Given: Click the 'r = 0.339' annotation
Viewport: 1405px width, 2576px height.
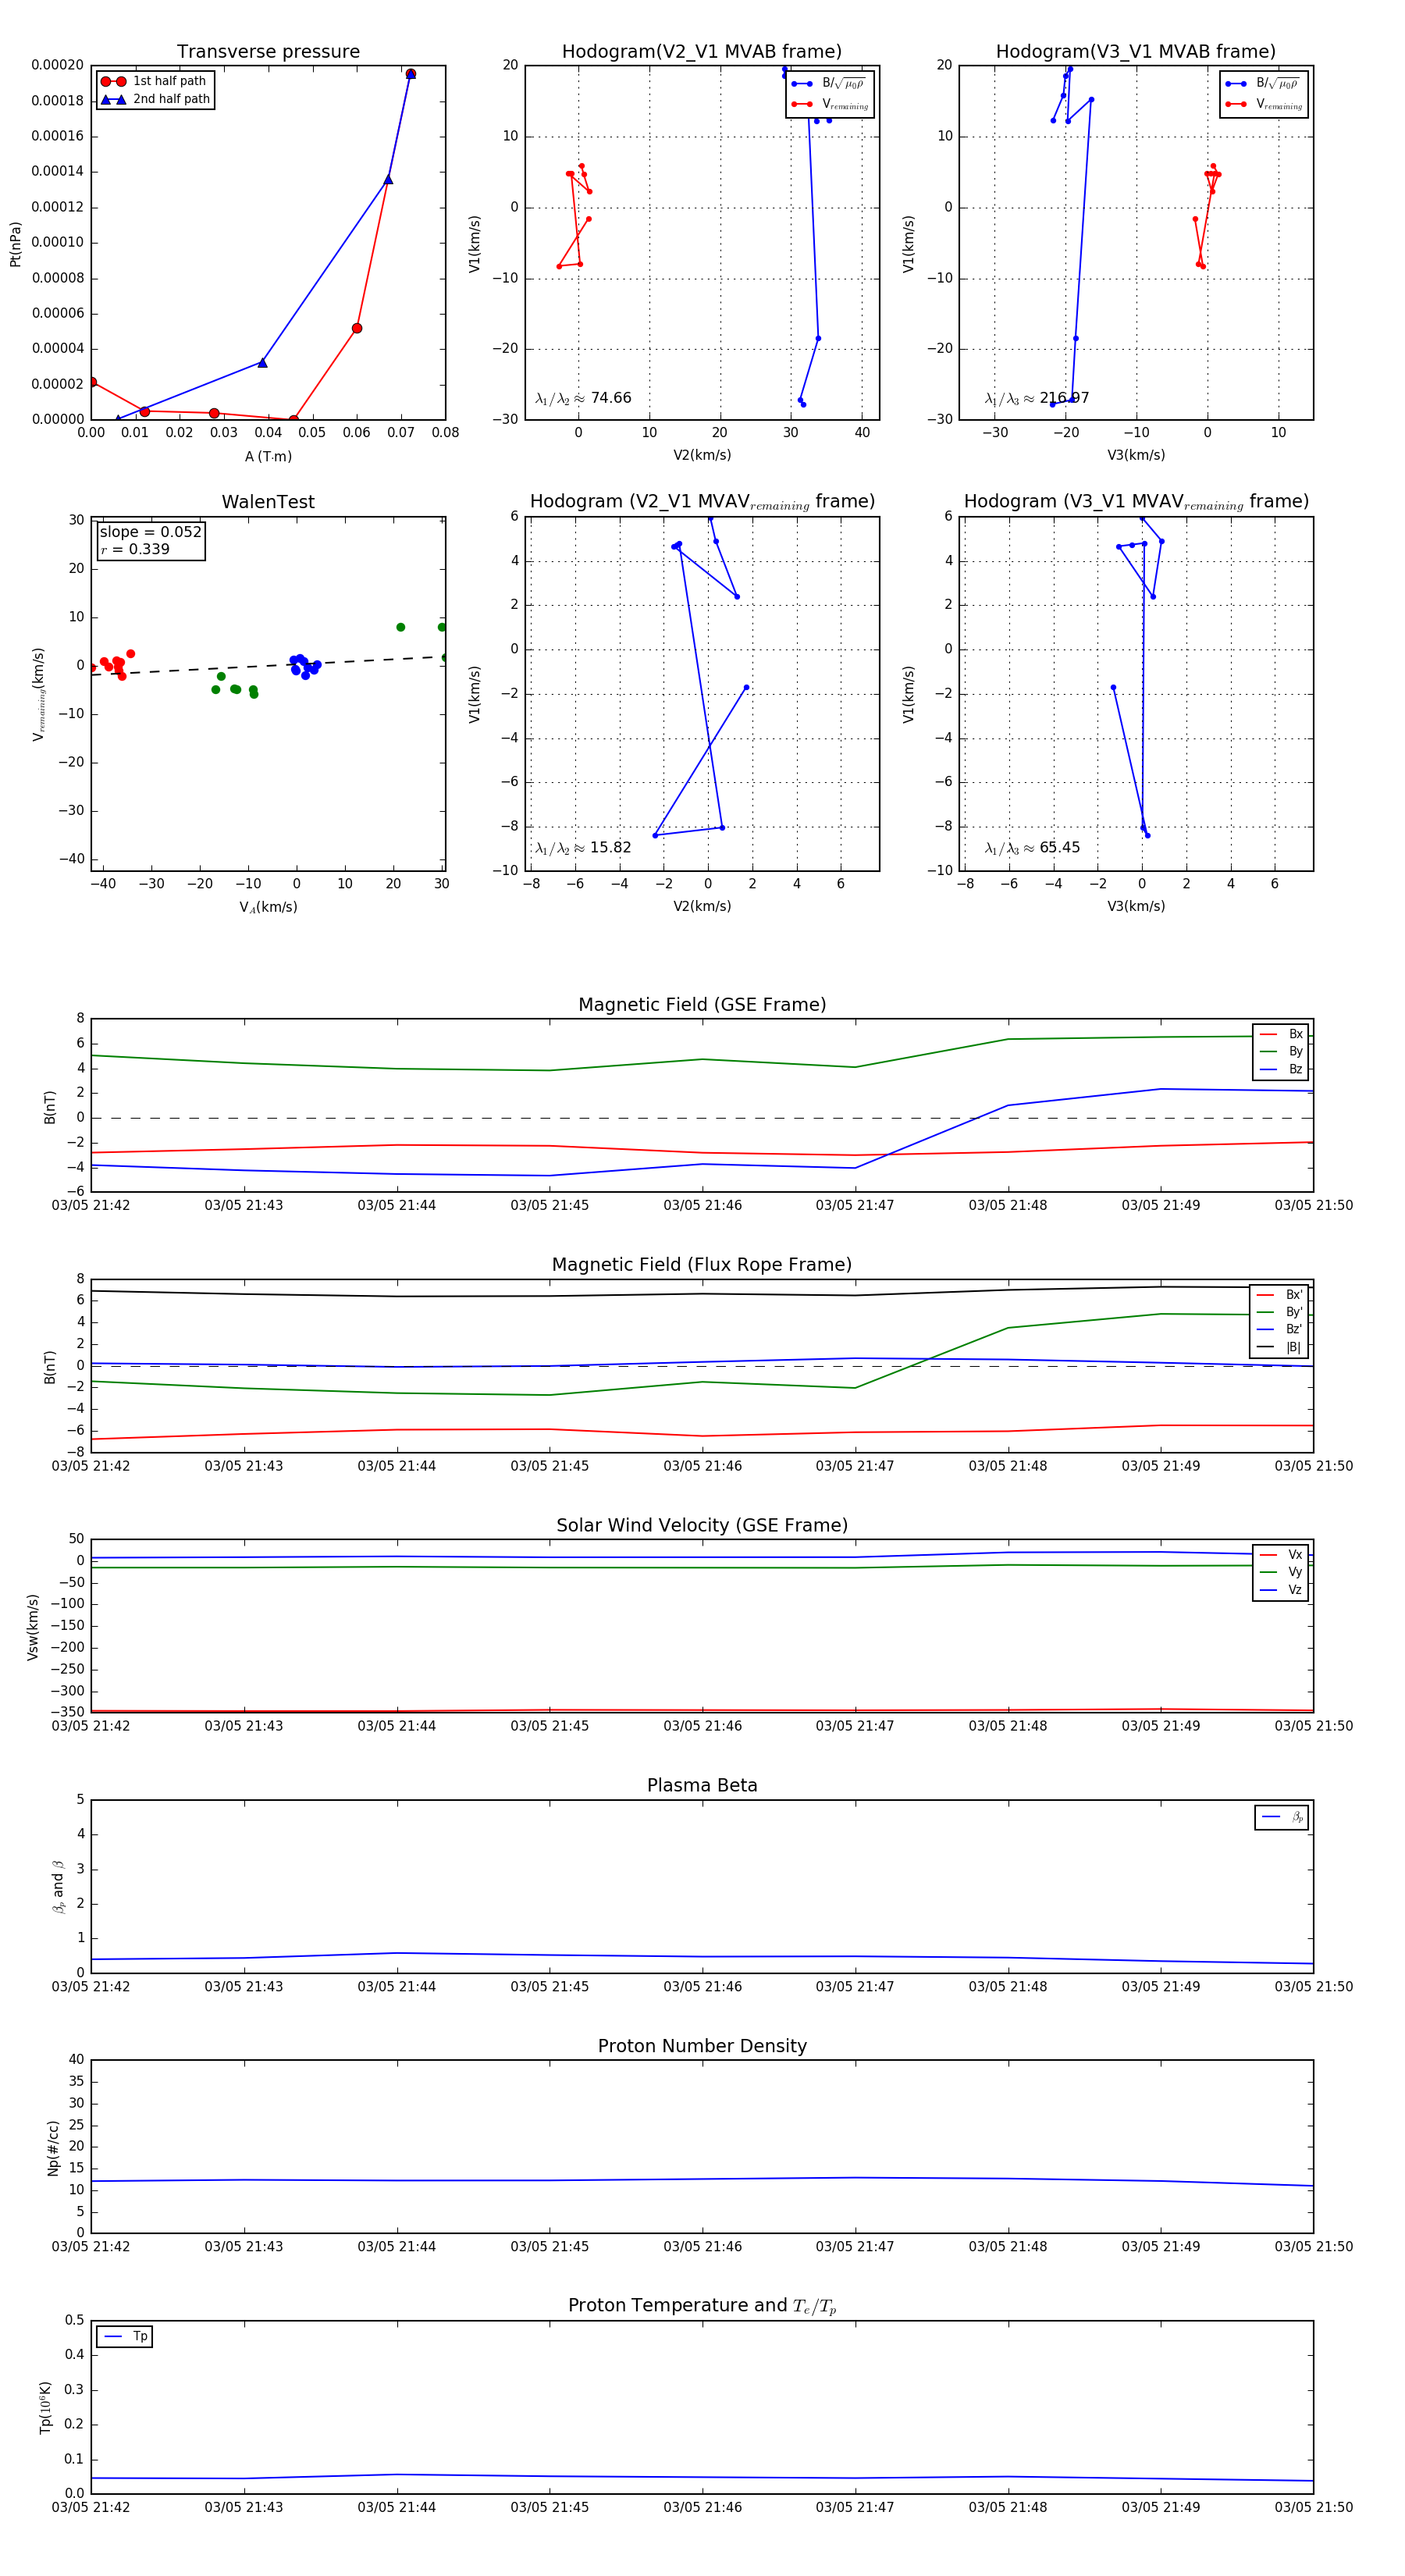Looking at the screenshot, I should (135, 549).
